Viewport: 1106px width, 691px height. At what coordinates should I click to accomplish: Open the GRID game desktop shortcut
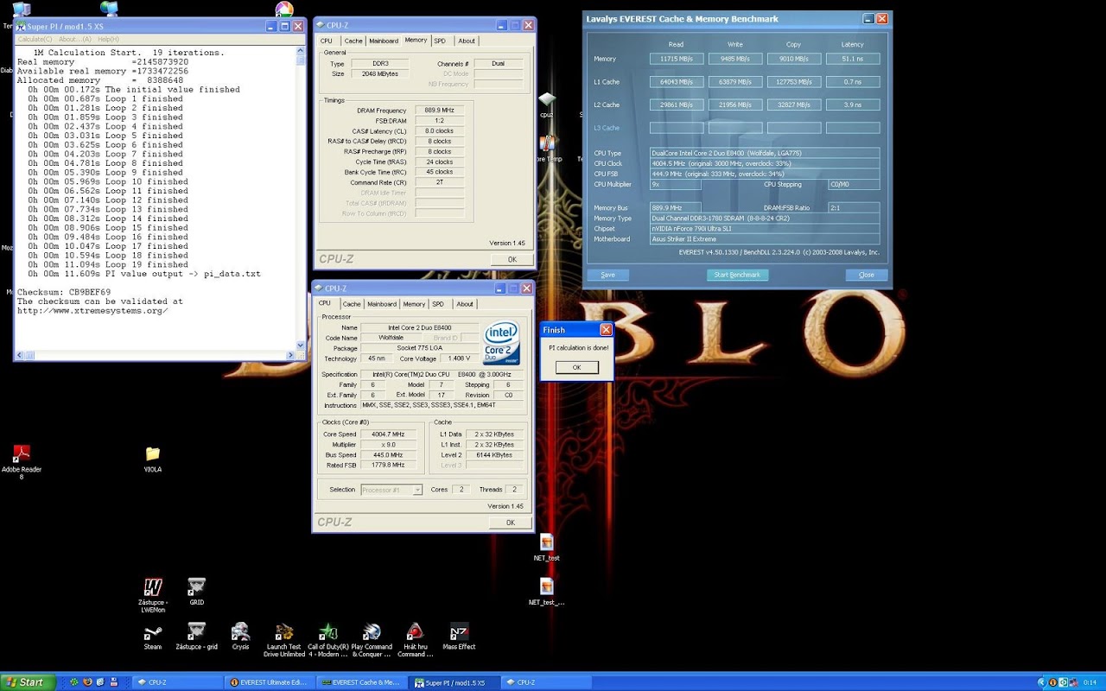coord(196,586)
